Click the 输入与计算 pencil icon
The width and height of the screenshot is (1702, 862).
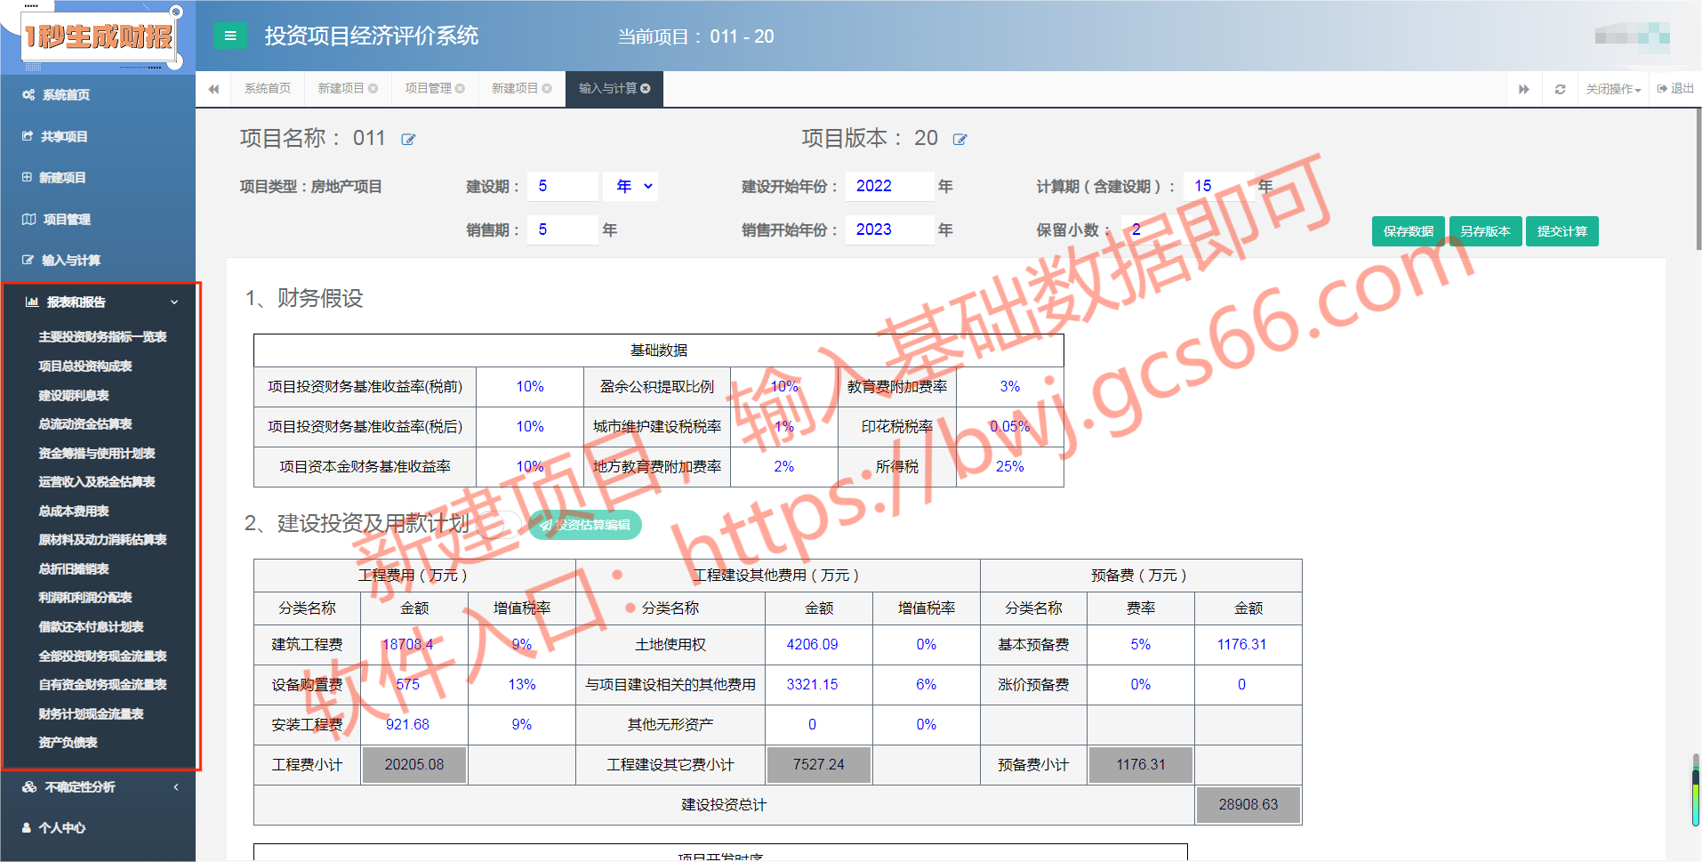click(x=27, y=260)
